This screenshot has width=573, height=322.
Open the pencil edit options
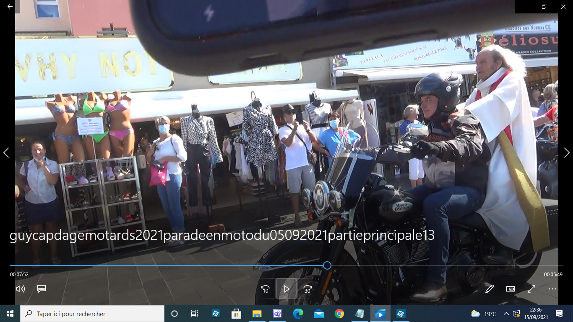coord(489,289)
